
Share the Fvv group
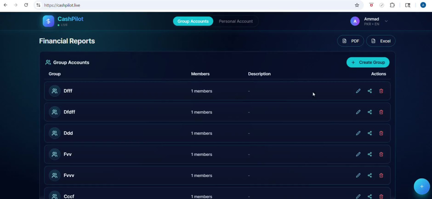click(370, 155)
